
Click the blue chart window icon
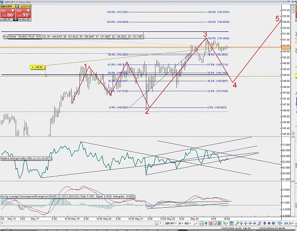(x=220, y=223)
